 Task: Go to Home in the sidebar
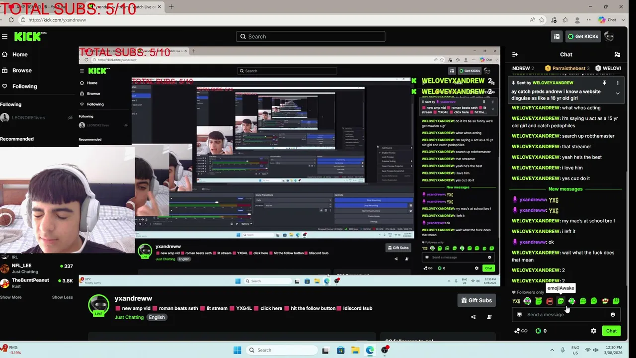click(x=20, y=54)
